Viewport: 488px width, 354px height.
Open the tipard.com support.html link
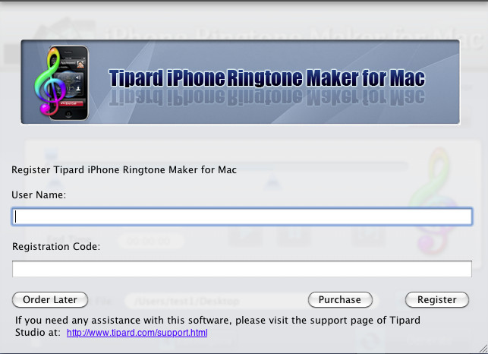tap(137, 333)
